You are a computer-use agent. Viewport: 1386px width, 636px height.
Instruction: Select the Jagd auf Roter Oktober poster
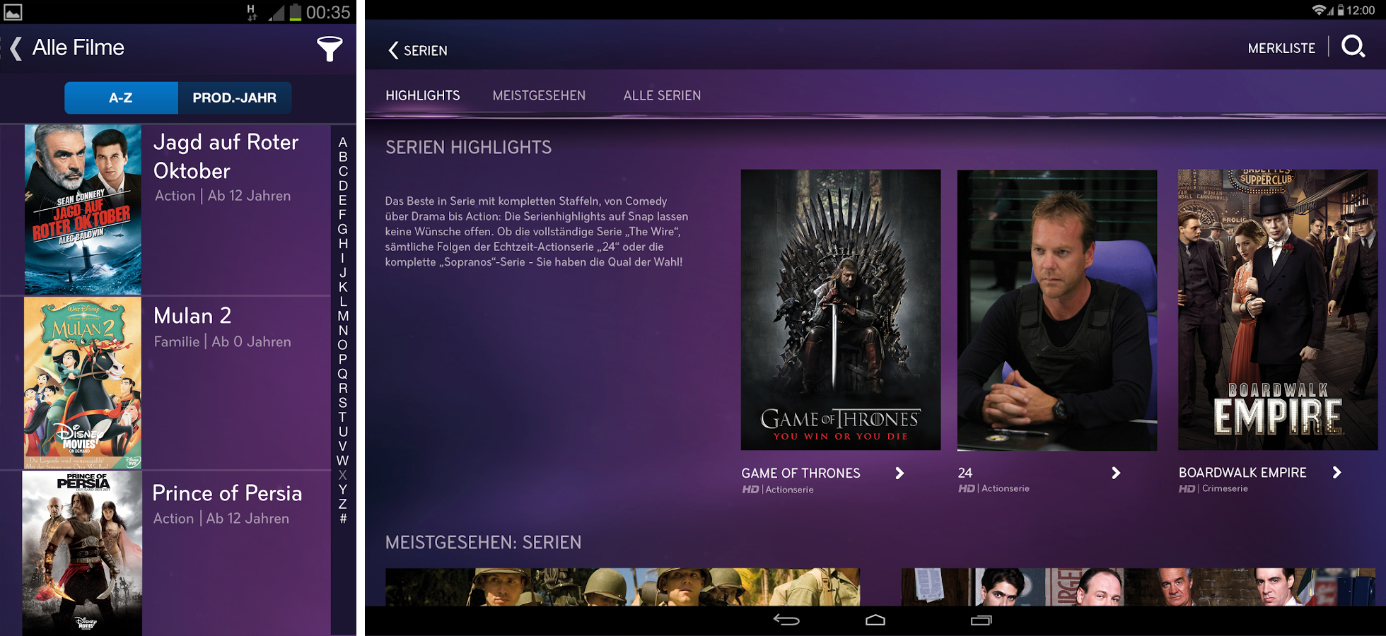pyautogui.click(x=83, y=210)
